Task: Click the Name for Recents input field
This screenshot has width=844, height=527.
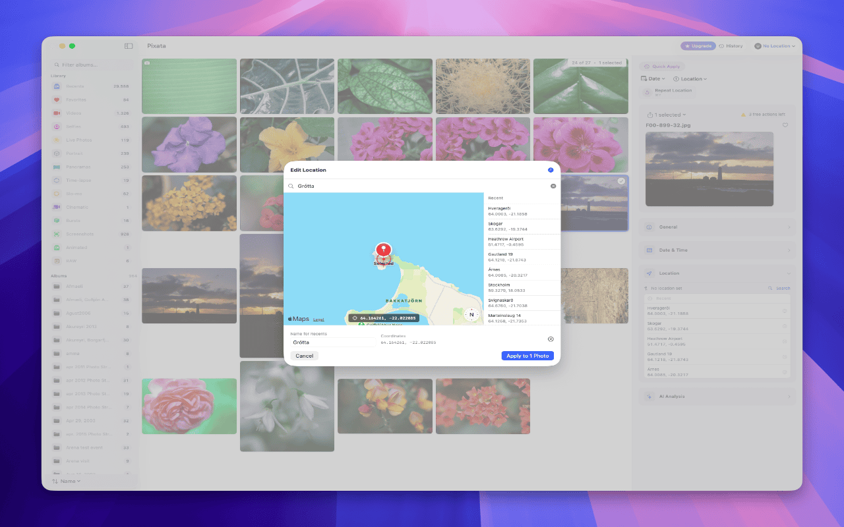Action: pos(332,343)
